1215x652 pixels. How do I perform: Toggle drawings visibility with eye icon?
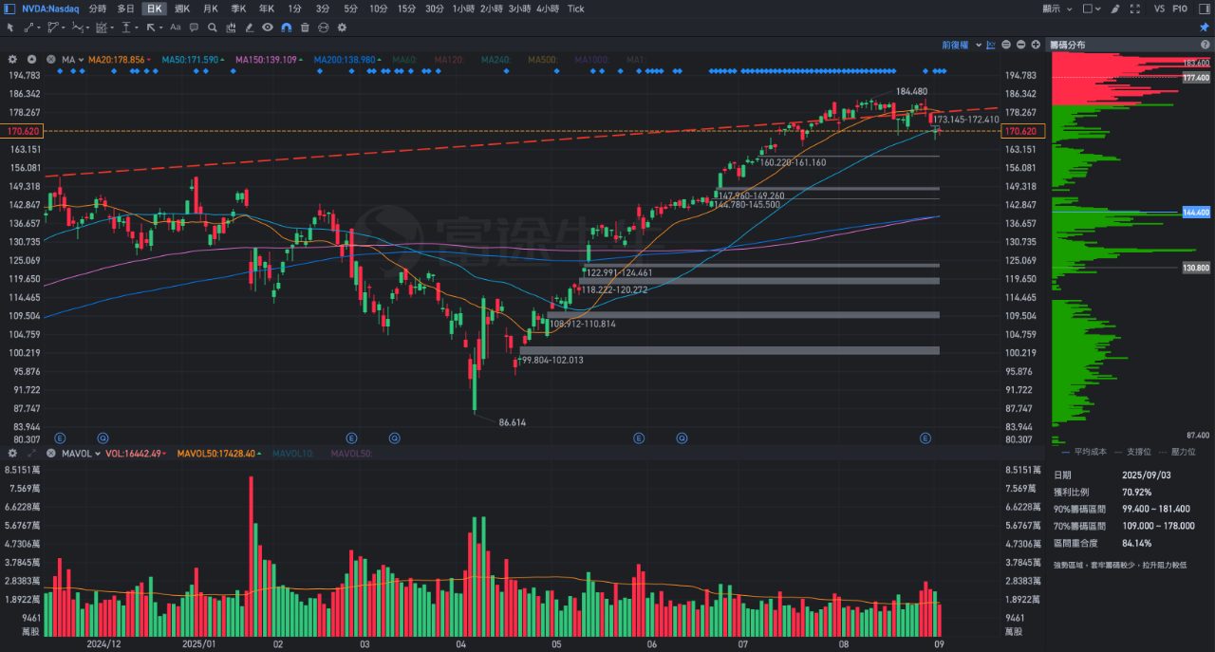pyautogui.click(x=268, y=28)
